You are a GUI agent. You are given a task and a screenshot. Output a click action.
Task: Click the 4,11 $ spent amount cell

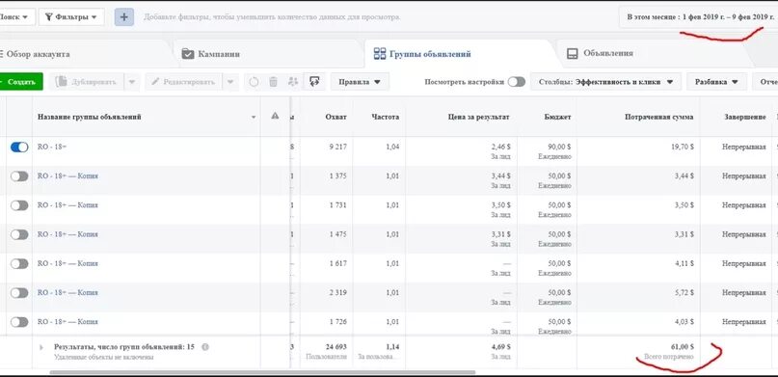684,264
